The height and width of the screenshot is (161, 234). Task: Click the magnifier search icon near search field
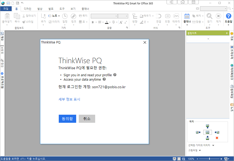click(229, 9)
